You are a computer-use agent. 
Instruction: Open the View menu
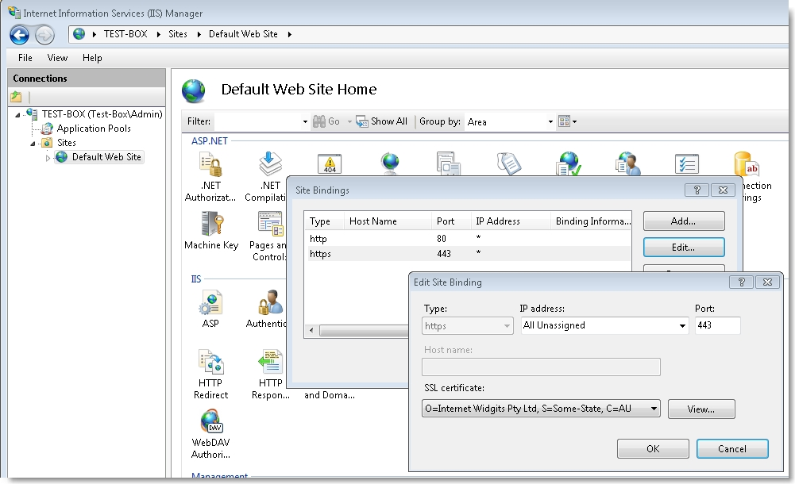(57, 58)
